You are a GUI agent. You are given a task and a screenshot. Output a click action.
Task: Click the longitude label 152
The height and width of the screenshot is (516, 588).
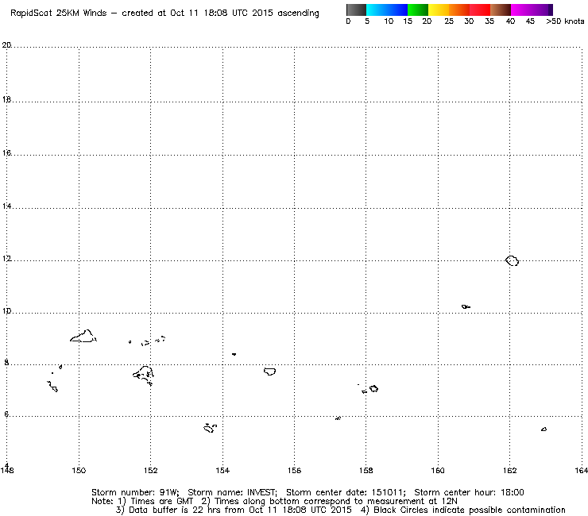151,470
